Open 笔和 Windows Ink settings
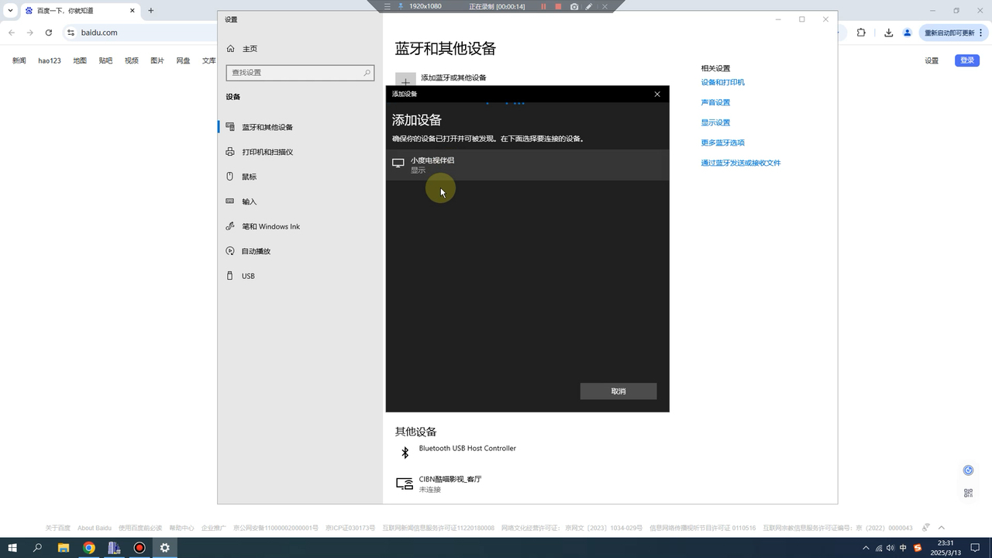The height and width of the screenshot is (558, 992). point(270,226)
